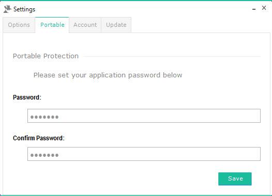272x196 pixels.
Task: Click the divider line beside Portable Protection
Action: click(172, 56)
